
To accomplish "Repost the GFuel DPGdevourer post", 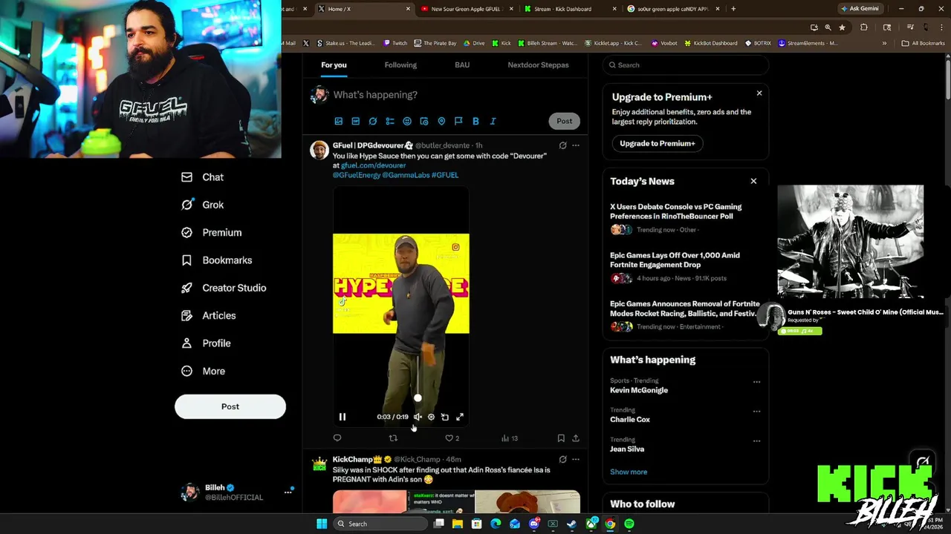I will click(x=393, y=438).
